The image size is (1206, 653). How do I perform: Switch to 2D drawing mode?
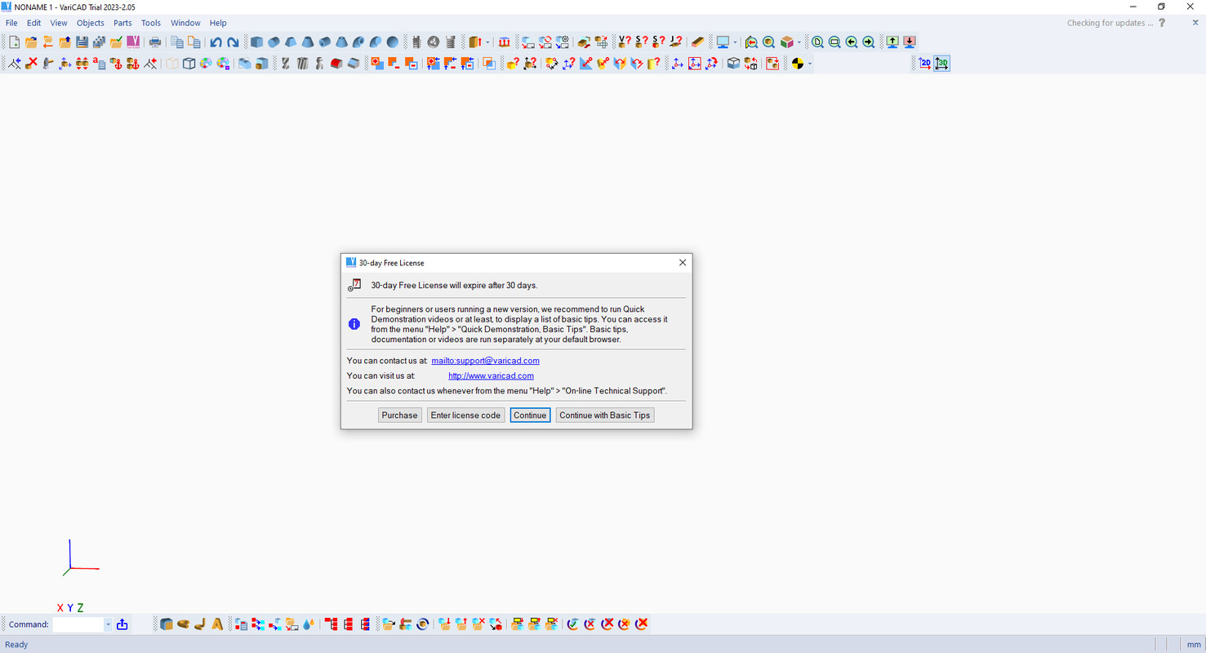(x=925, y=63)
